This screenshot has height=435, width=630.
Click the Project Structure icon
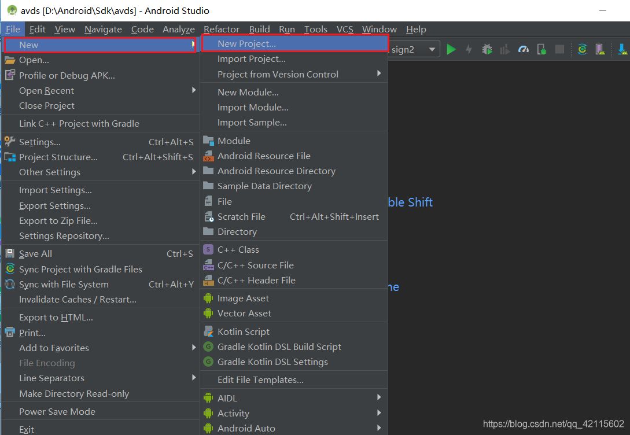click(x=10, y=157)
